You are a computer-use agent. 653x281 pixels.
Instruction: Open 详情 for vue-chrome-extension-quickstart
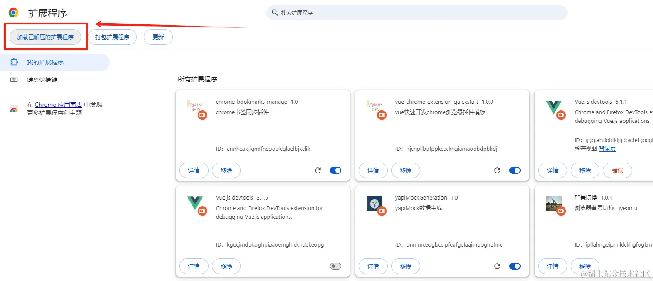point(373,170)
